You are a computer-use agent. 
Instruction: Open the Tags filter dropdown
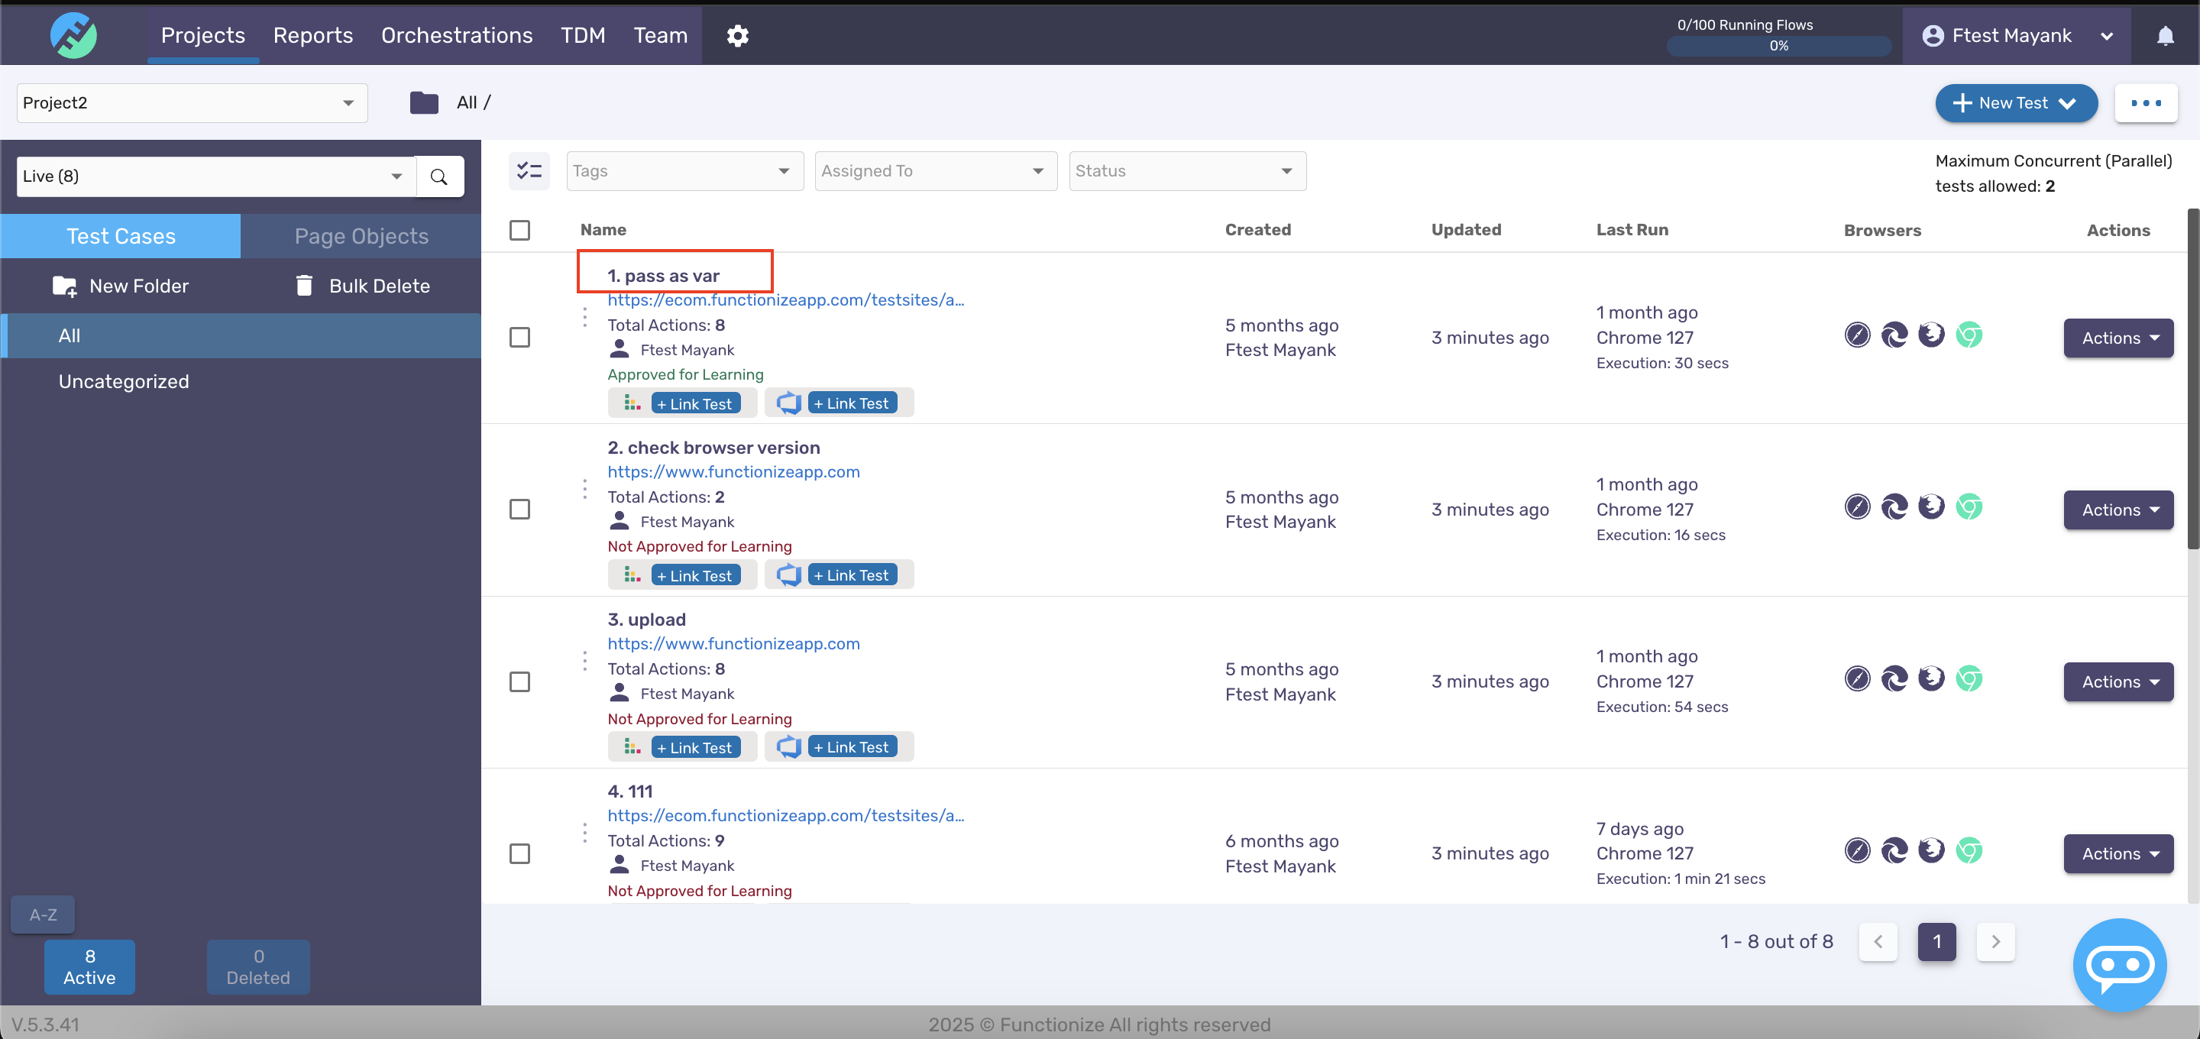coord(685,171)
